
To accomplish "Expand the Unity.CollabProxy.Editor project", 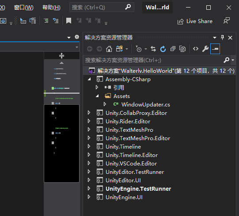I will pyautogui.click(x=89, y=113).
